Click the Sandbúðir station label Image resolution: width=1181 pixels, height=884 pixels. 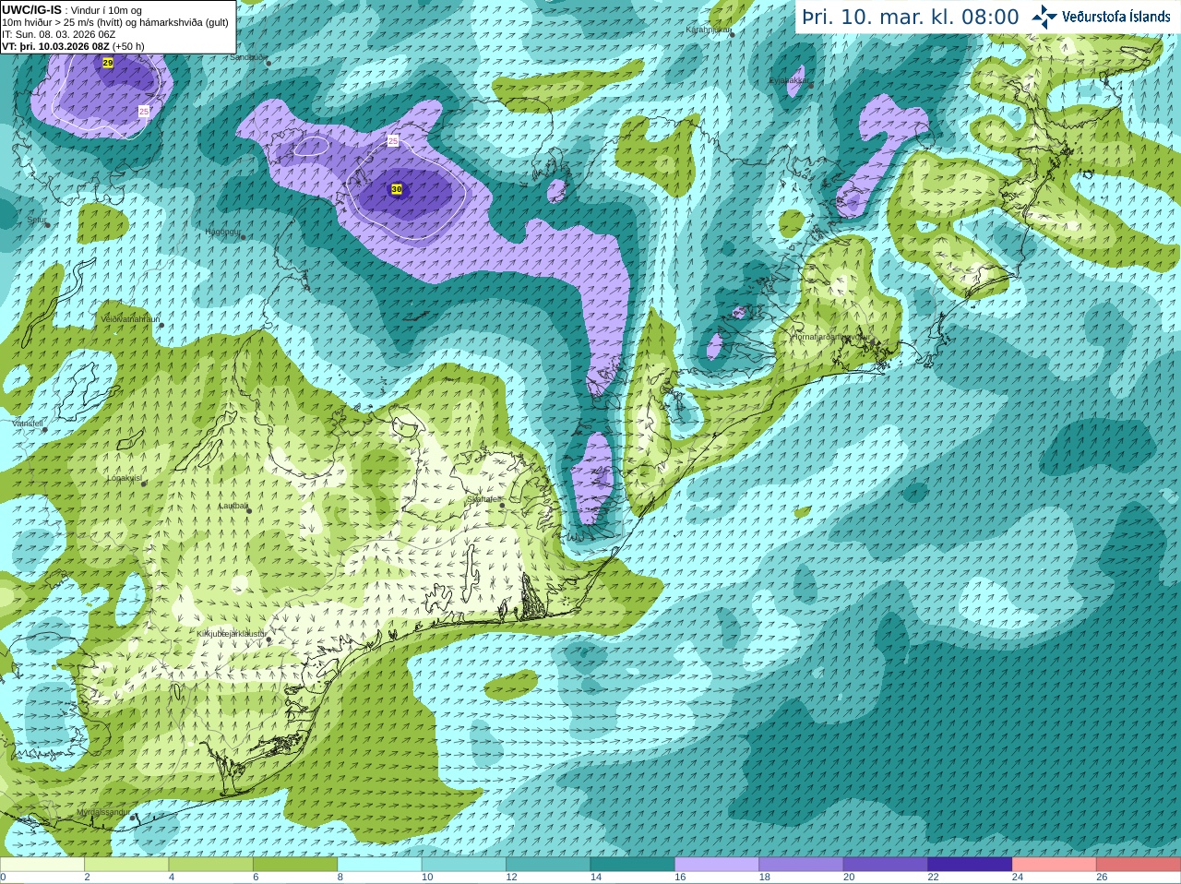coord(247,57)
